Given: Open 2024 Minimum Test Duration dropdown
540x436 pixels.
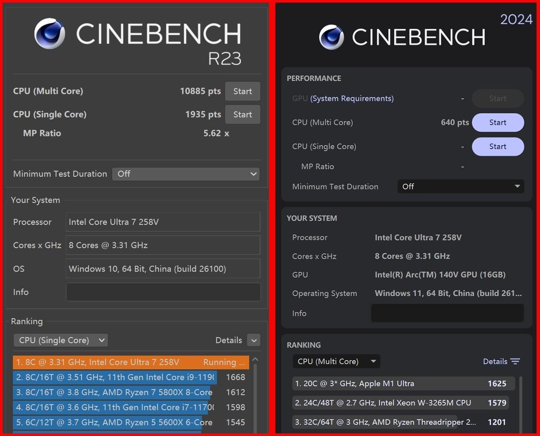Looking at the screenshot, I should pyautogui.click(x=461, y=187).
